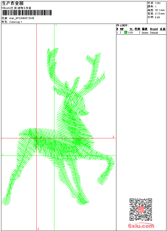Click the St. column header
This screenshot has height=231, width=167.
[x=131, y=29]
